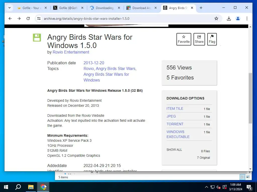This screenshot has width=257, height=192.
Task: Click the browser back arrow
Action: 10,18
